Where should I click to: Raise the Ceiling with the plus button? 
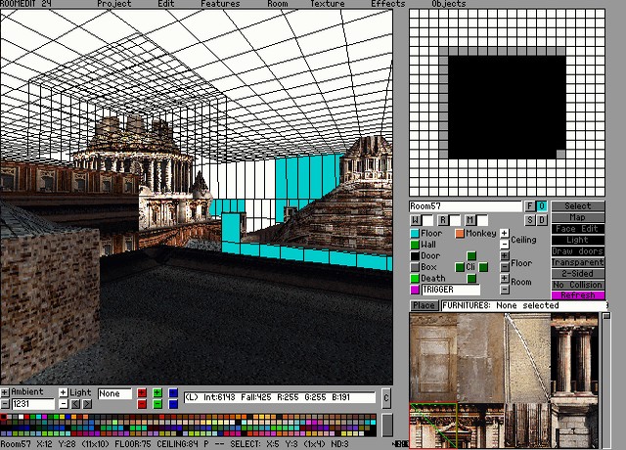point(505,234)
